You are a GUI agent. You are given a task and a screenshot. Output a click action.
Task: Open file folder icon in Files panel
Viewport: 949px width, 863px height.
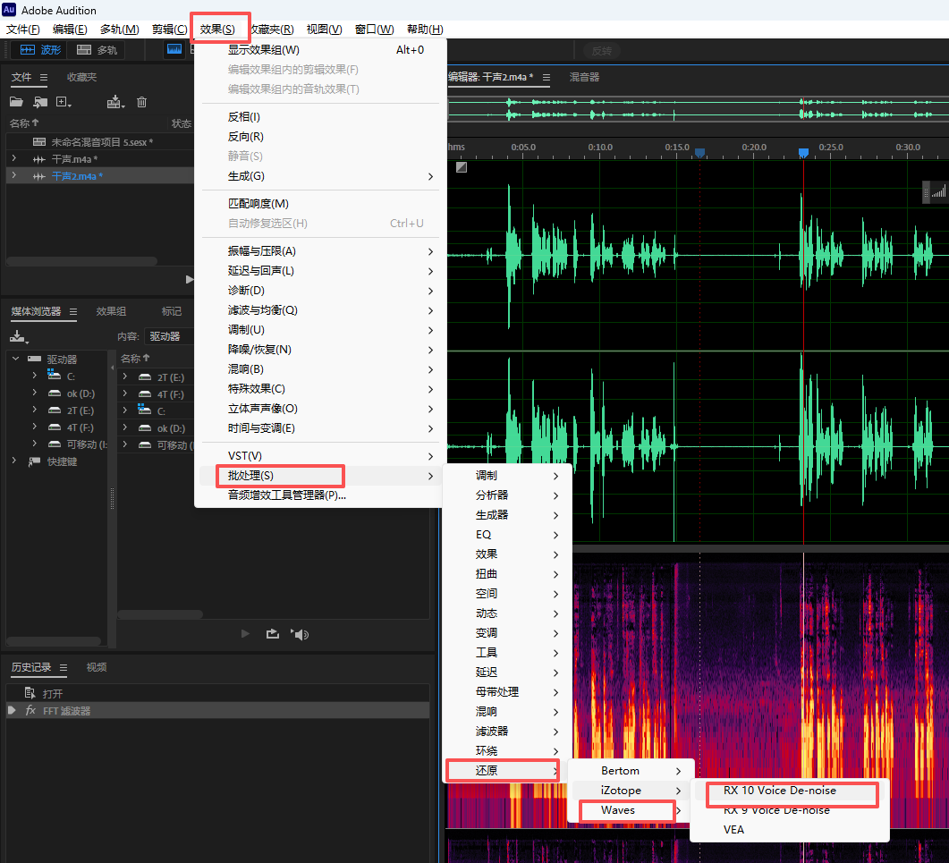(16, 102)
